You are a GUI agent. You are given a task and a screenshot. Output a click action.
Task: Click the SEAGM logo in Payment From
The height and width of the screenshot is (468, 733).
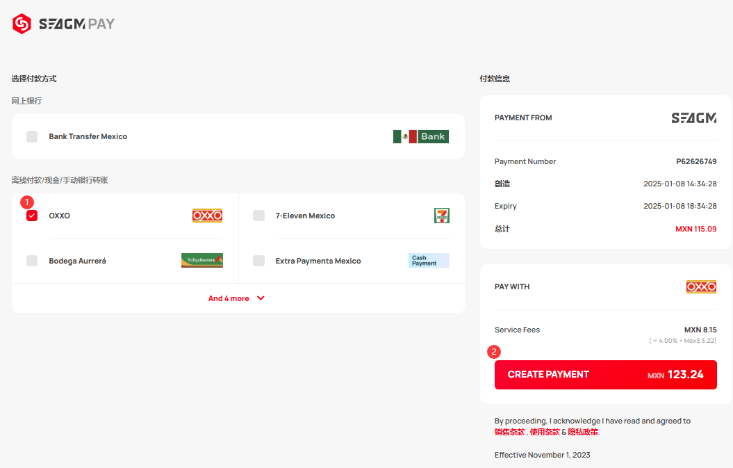pyautogui.click(x=693, y=118)
